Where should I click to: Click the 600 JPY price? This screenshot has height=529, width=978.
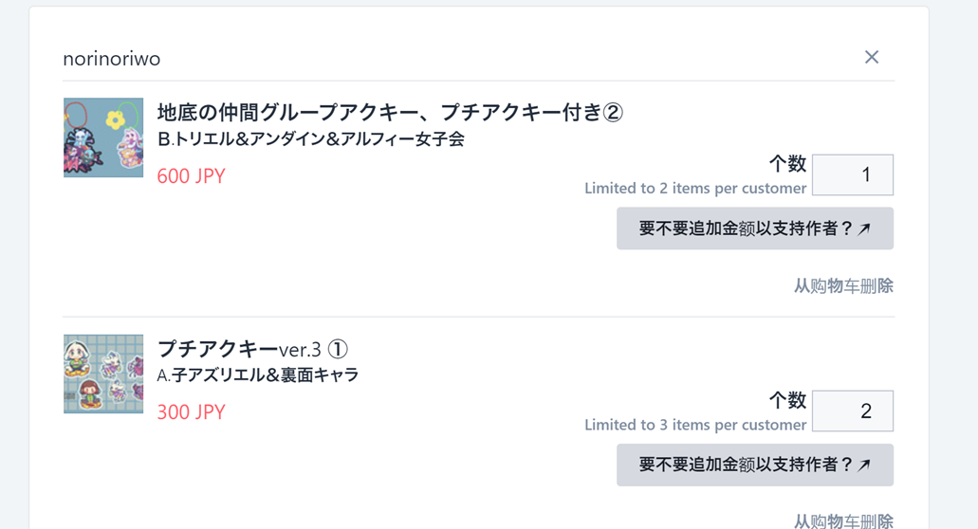pyautogui.click(x=191, y=176)
